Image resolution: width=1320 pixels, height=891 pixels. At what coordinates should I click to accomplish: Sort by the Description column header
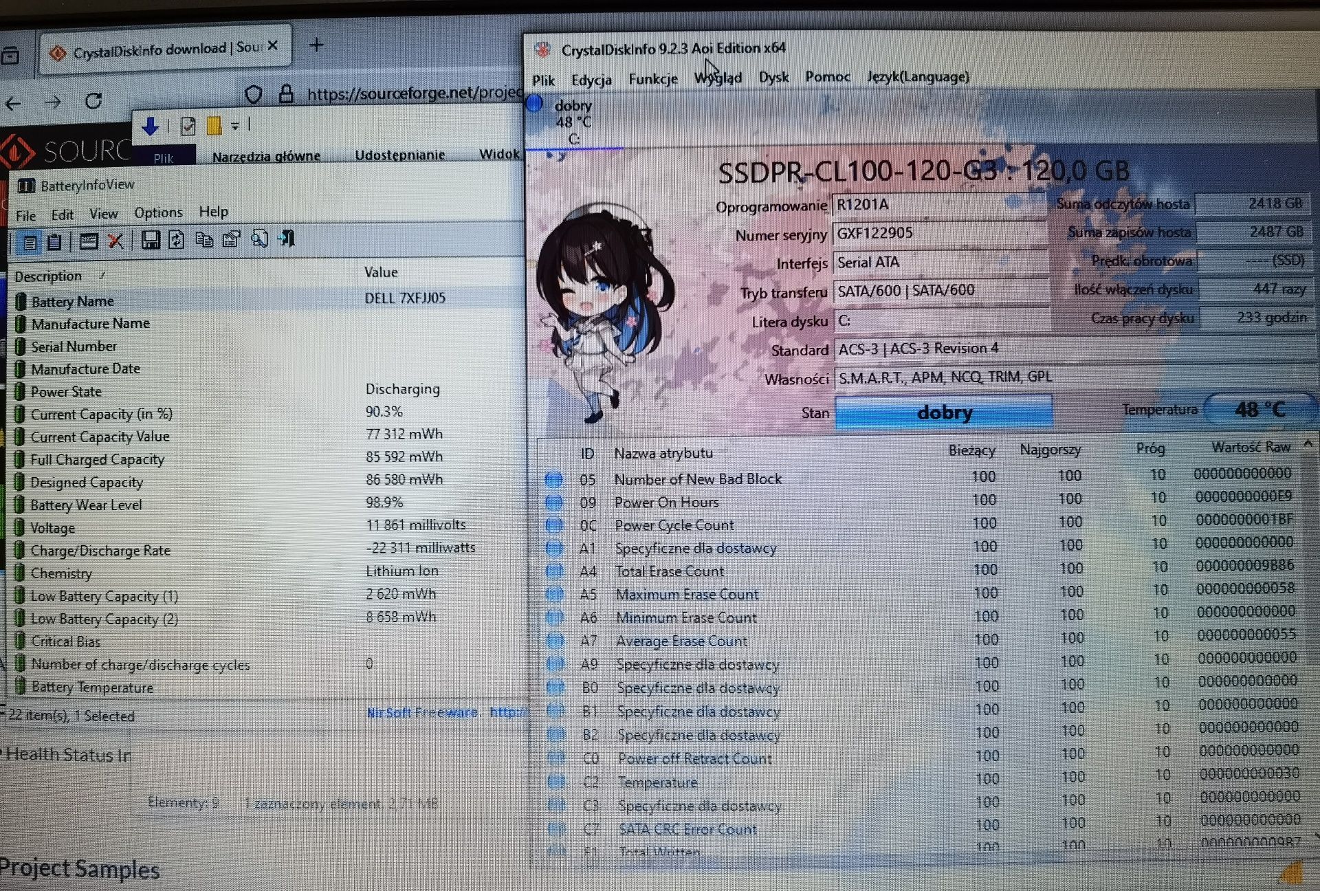(182, 276)
